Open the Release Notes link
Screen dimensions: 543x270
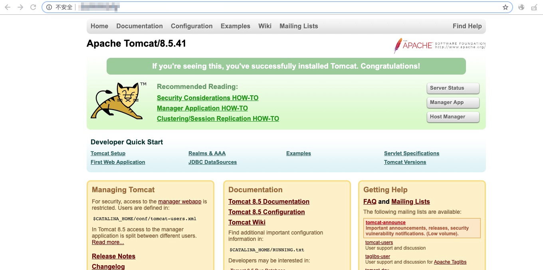(x=113, y=256)
